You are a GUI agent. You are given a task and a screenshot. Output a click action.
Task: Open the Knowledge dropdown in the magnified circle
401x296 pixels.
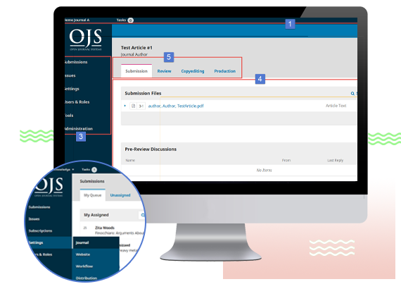[x=64, y=169]
